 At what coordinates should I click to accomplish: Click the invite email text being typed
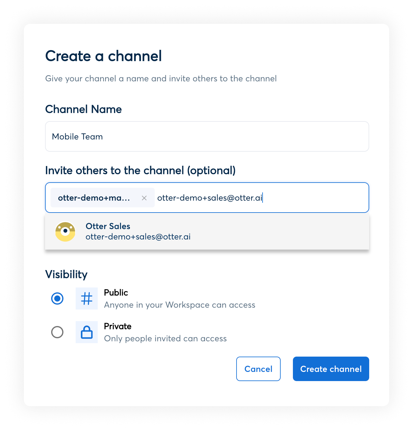pyautogui.click(x=210, y=198)
